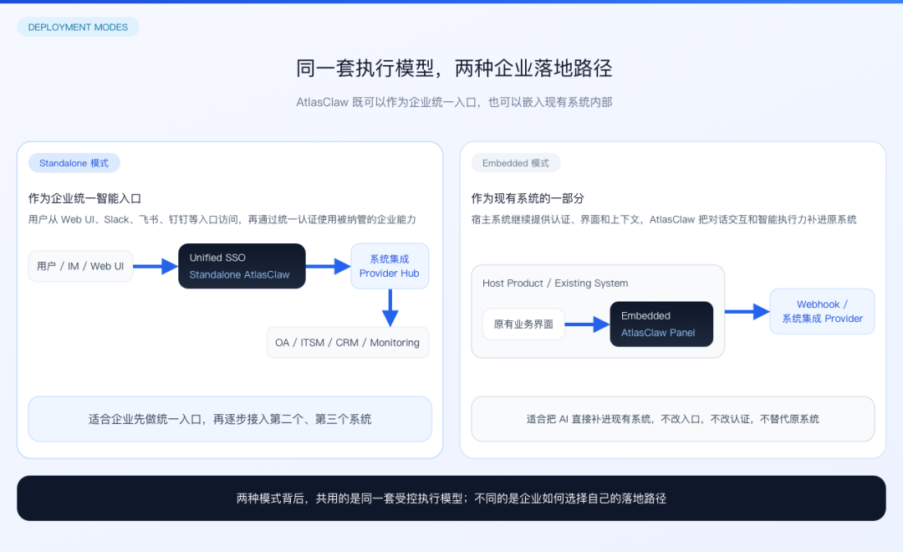This screenshot has width=903, height=552.
Task: Click the Webhook / 系统集成 Provider box
Action: 822,311
